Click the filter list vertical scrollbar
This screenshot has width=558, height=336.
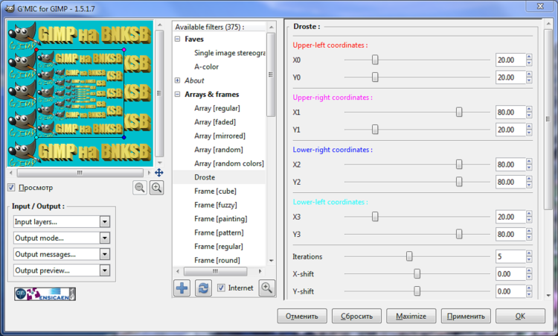pyautogui.click(x=271, y=75)
